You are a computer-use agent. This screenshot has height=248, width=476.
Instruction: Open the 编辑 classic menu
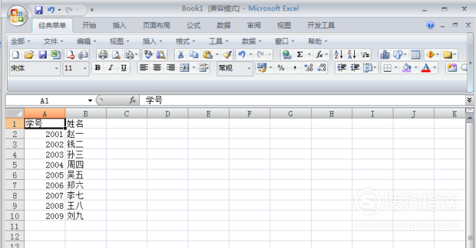point(87,41)
